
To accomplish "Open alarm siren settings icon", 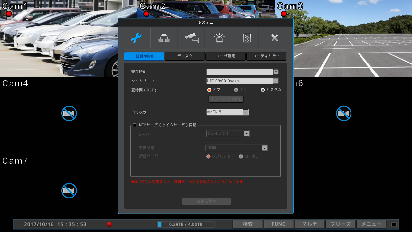I will pos(219,38).
